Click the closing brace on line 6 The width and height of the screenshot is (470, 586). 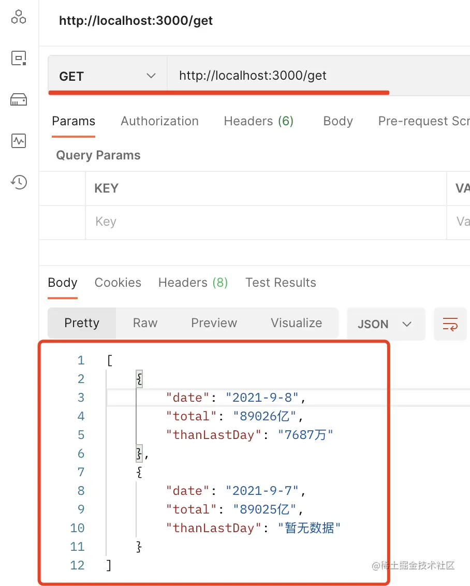(139, 453)
